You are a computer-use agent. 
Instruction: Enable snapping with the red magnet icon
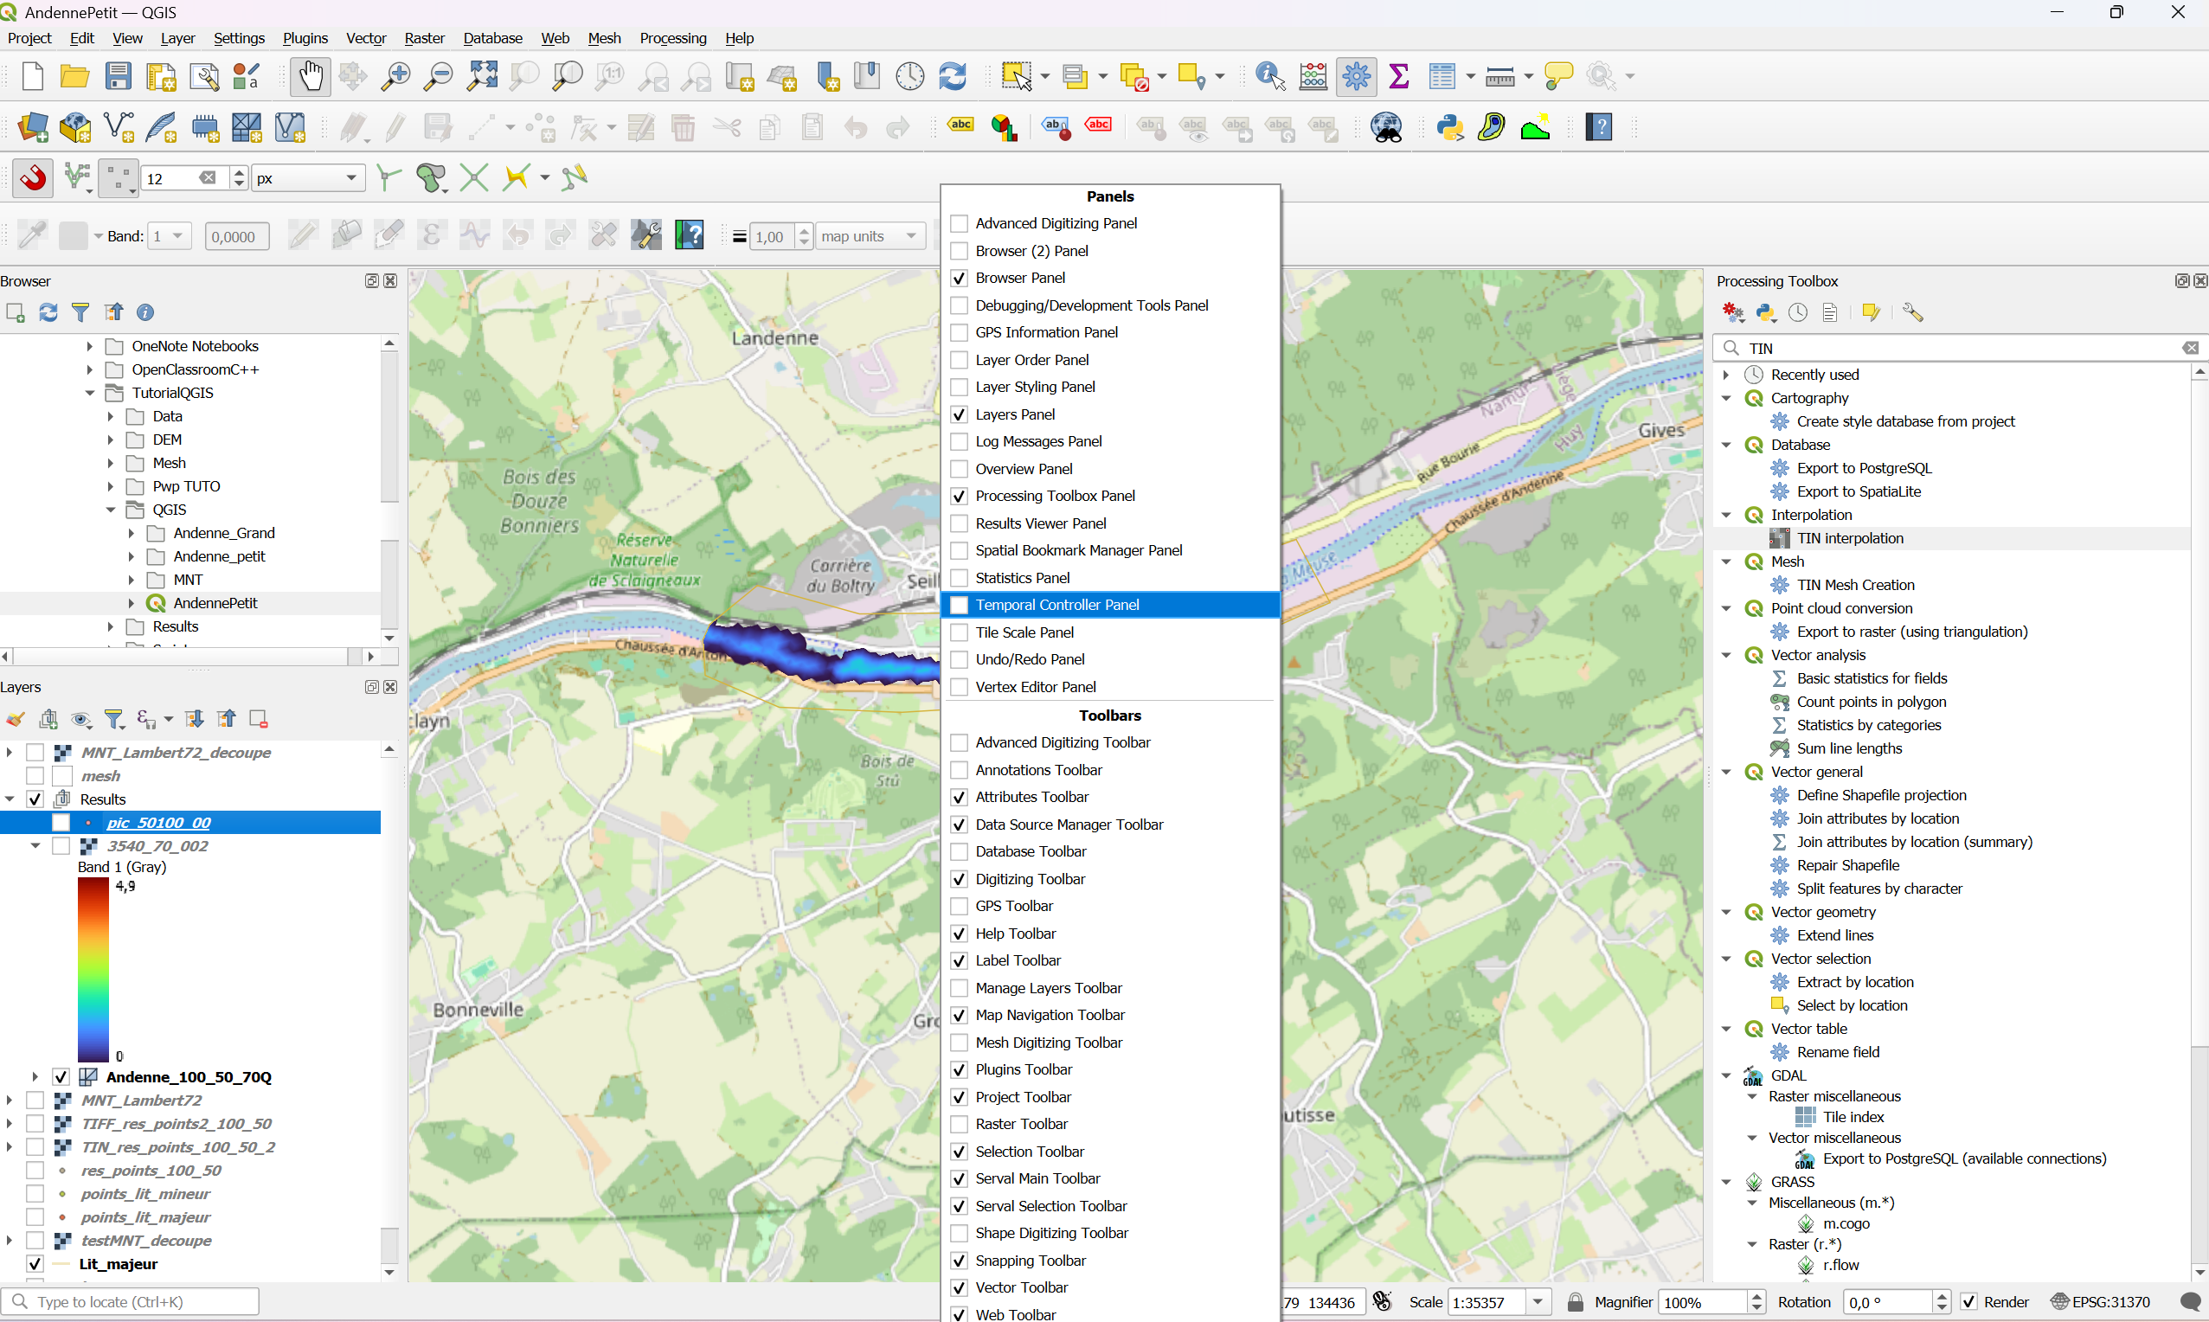click(33, 178)
